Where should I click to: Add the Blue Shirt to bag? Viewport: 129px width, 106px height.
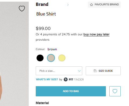pos(71,91)
